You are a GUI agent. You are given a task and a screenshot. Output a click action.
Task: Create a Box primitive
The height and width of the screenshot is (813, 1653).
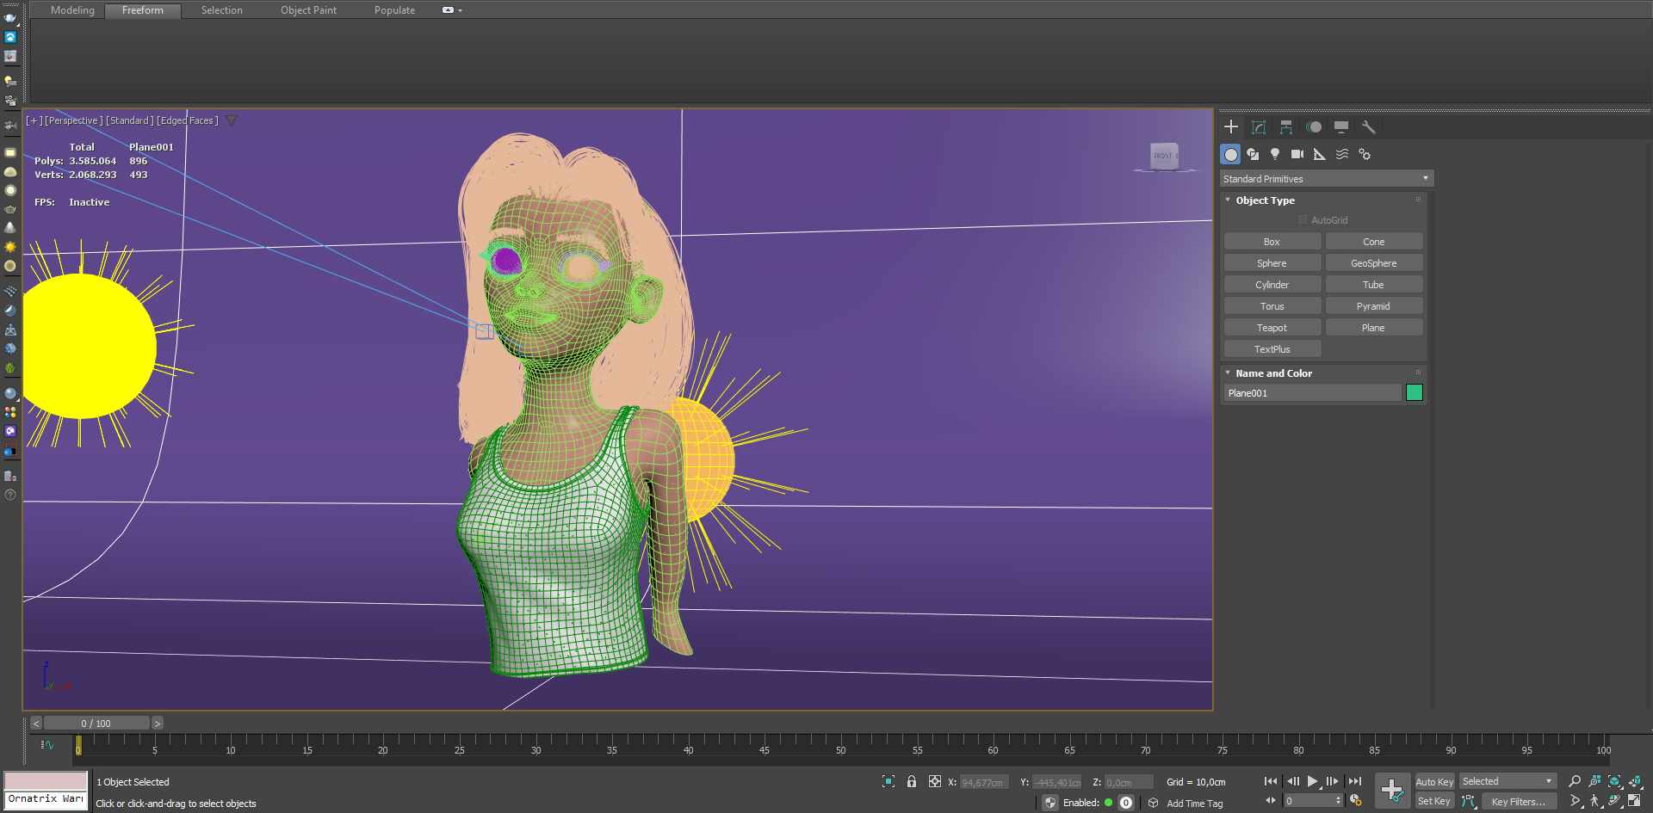[x=1272, y=242]
